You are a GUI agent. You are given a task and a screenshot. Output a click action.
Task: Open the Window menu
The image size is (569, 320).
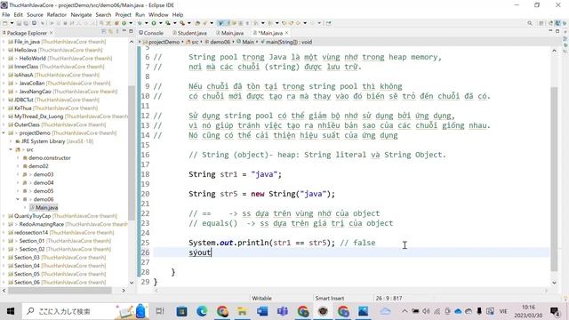click(x=158, y=14)
